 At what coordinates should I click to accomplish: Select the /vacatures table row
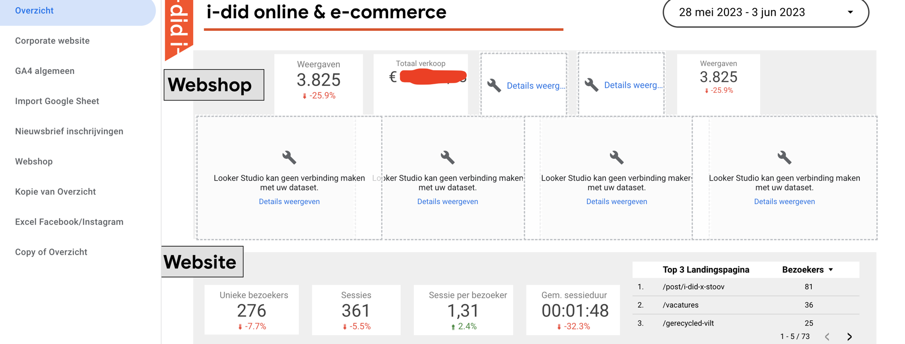tap(746, 305)
